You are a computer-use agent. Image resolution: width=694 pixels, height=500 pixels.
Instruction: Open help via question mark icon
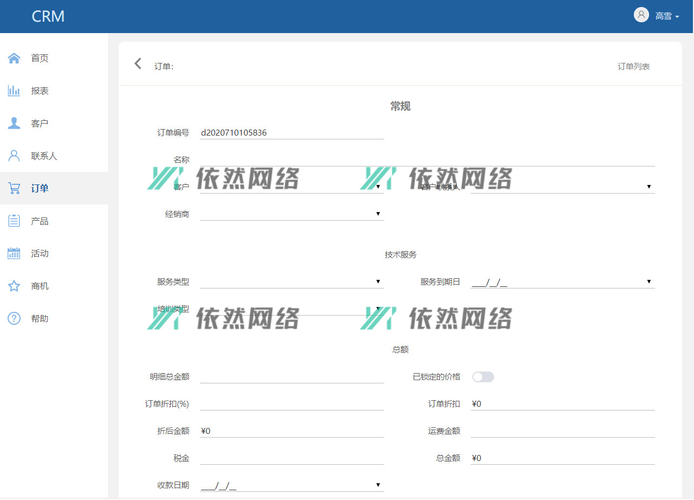click(14, 318)
